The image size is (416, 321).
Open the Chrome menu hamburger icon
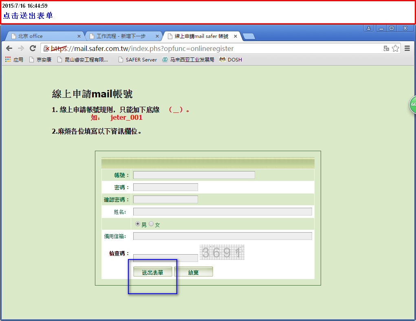407,48
